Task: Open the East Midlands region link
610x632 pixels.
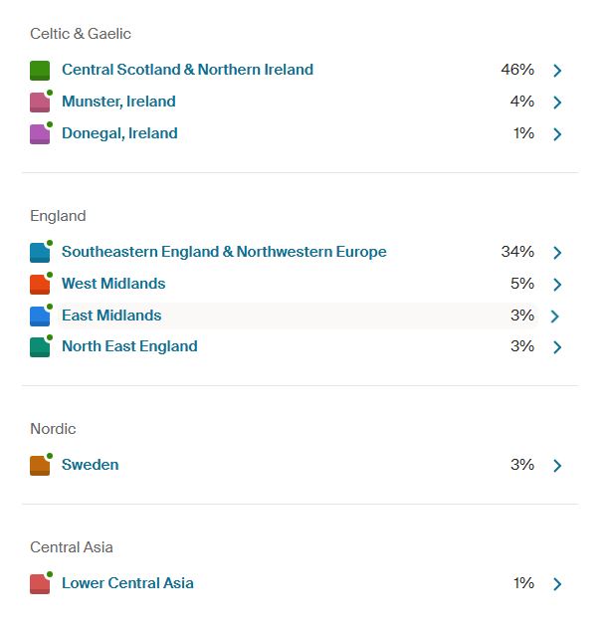Action: (x=111, y=316)
